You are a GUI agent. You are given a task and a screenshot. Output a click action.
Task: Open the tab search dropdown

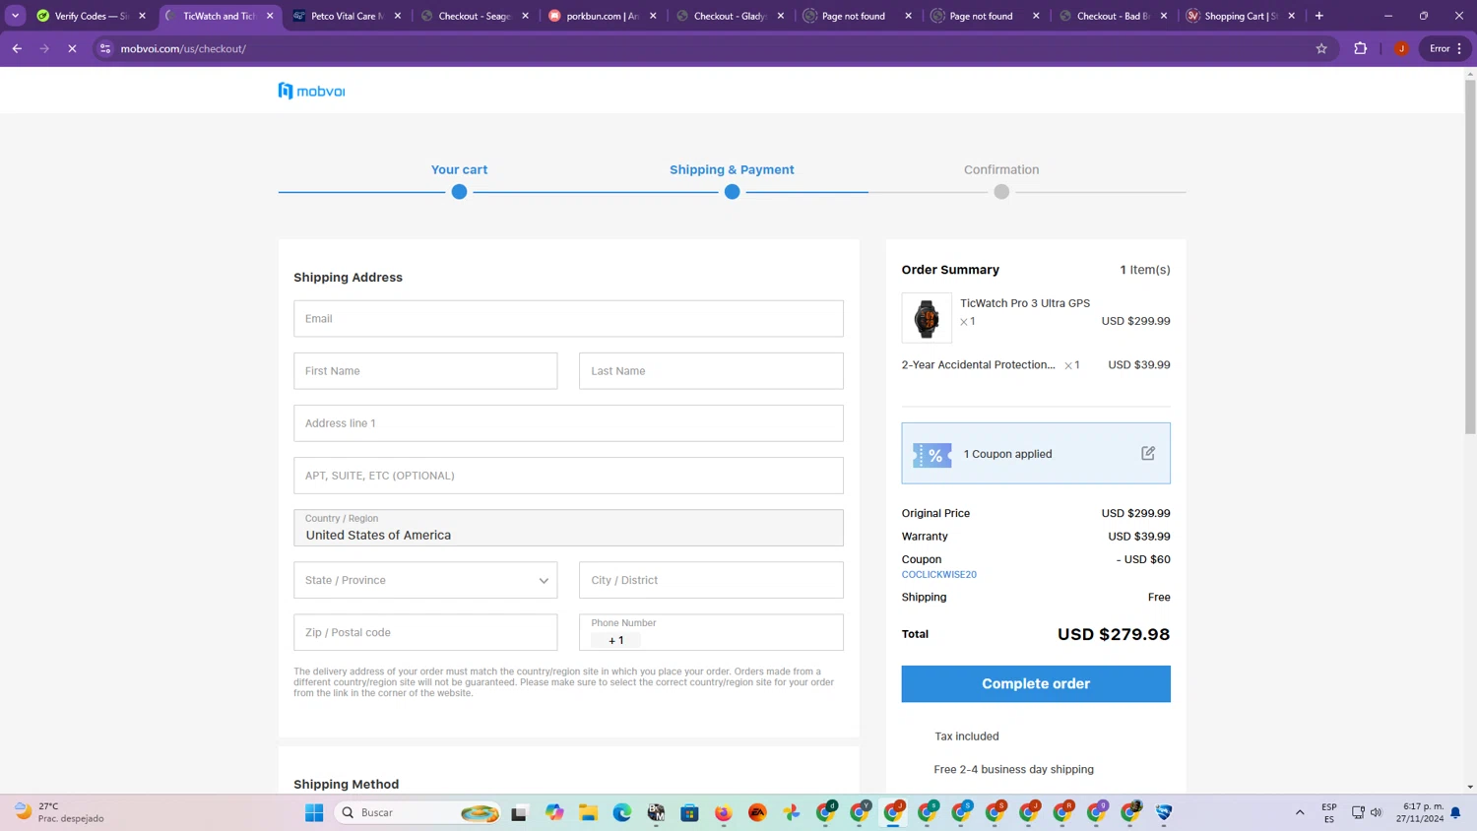coord(15,16)
